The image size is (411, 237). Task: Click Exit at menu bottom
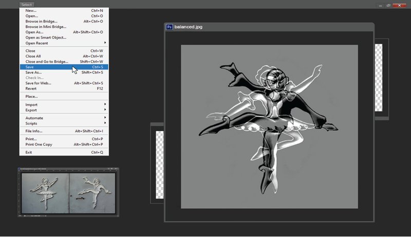[x=64, y=152]
